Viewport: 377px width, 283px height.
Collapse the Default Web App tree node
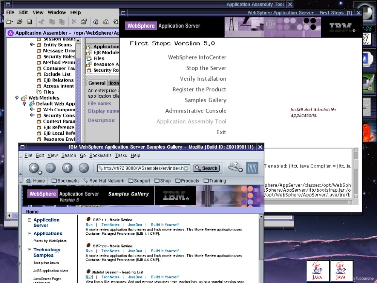24,104
